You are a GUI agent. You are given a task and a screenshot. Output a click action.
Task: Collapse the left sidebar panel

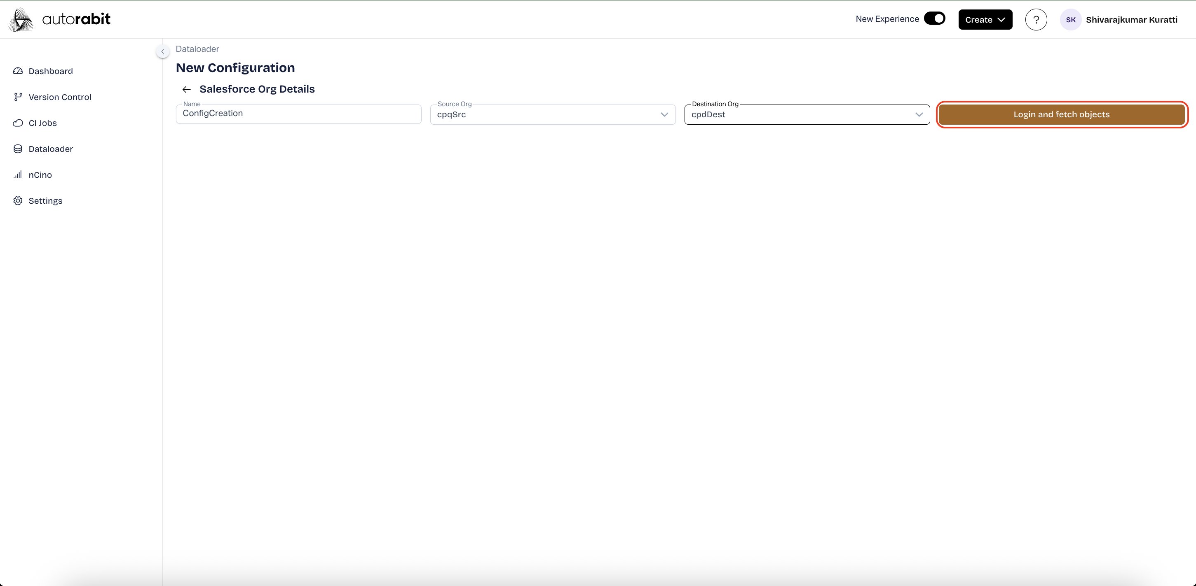[162, 51]
